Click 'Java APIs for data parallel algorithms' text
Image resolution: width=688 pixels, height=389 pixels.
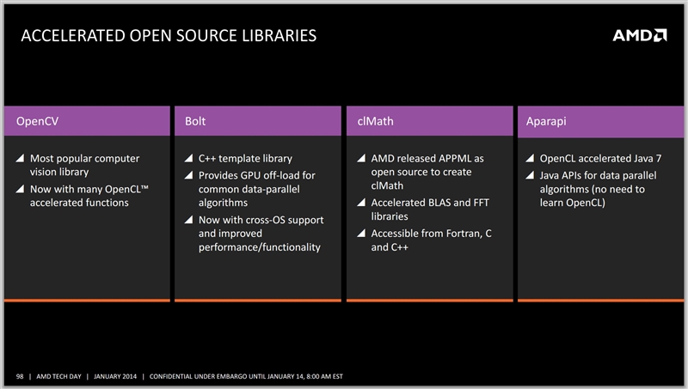[598, 189]
